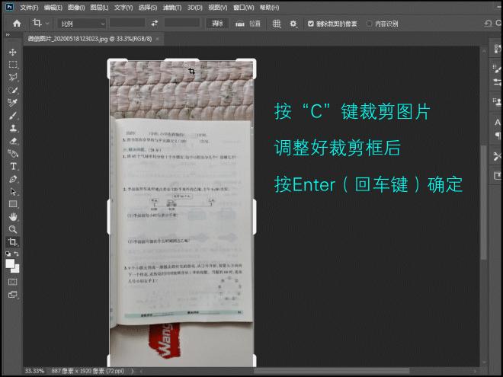Change the screen mode
The image size is (503, 377).
pos(13,295)
